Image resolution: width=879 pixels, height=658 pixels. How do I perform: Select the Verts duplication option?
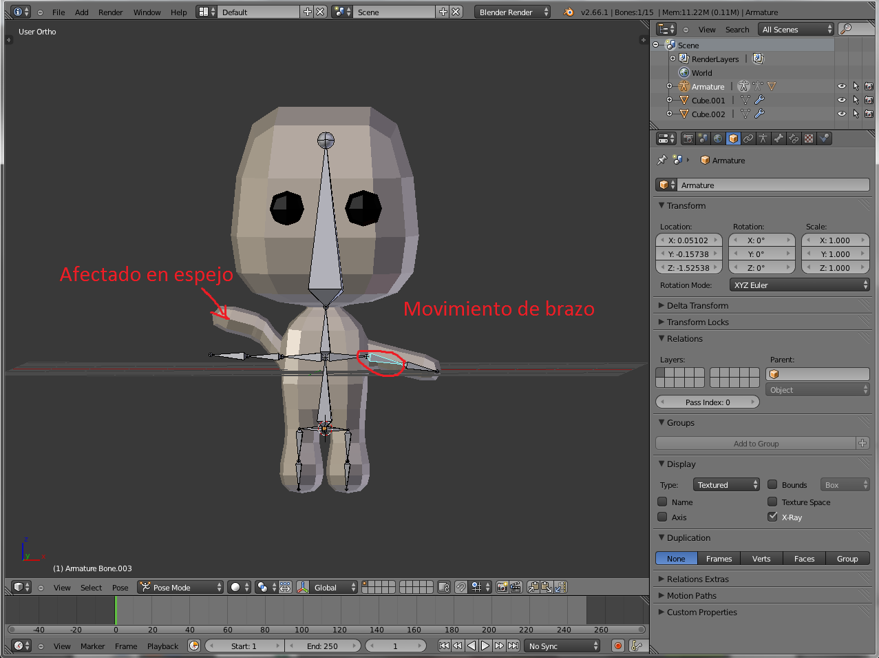click(761, 558)
